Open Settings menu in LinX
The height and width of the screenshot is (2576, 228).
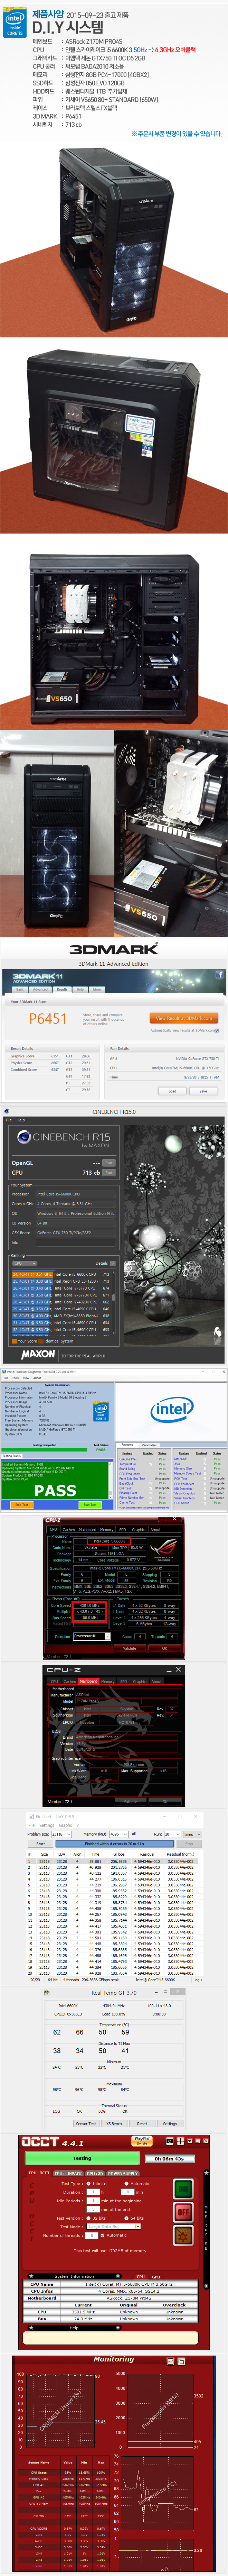tap(47, 1825)
